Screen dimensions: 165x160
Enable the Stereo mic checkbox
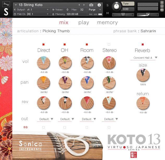point(109,44)
